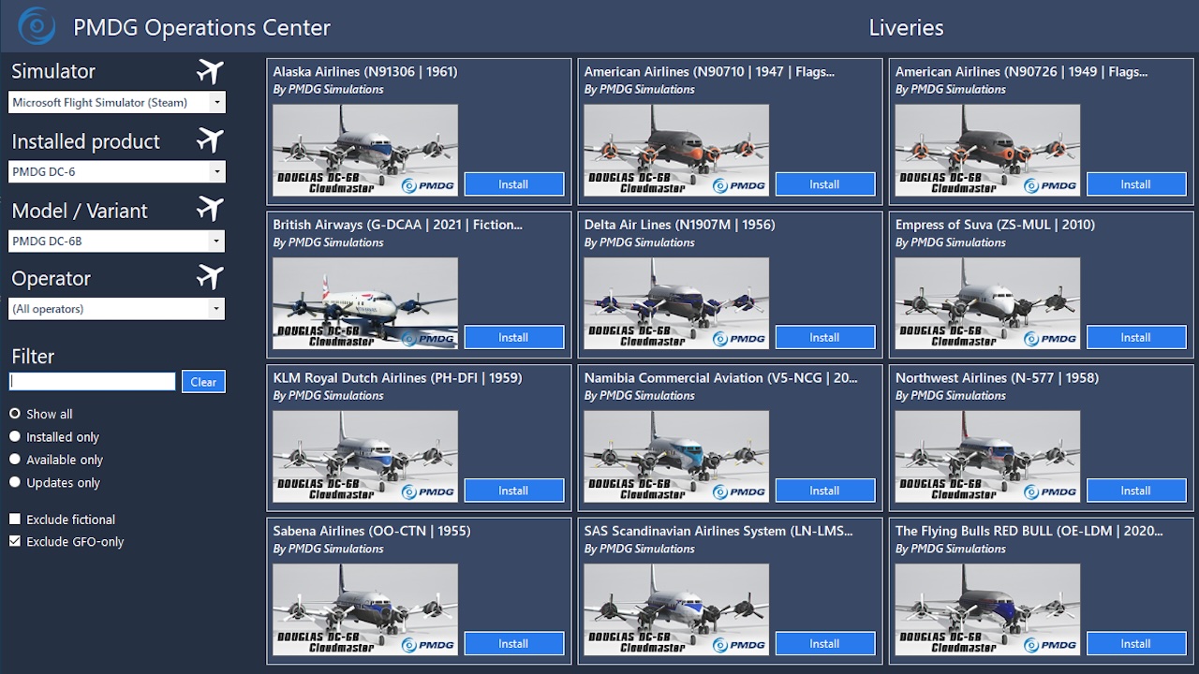Click the airplane icon beside Model / Variant
The width and height of the screenshot is (1199, 674).
click(211, 210)
